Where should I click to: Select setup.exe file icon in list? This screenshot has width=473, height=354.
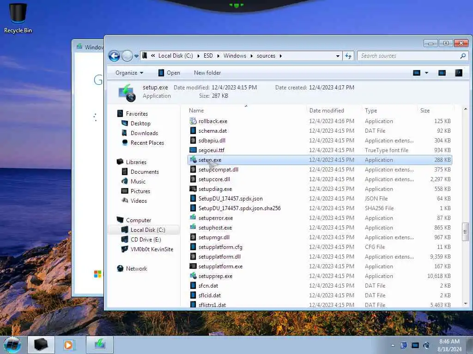point(193,160)
